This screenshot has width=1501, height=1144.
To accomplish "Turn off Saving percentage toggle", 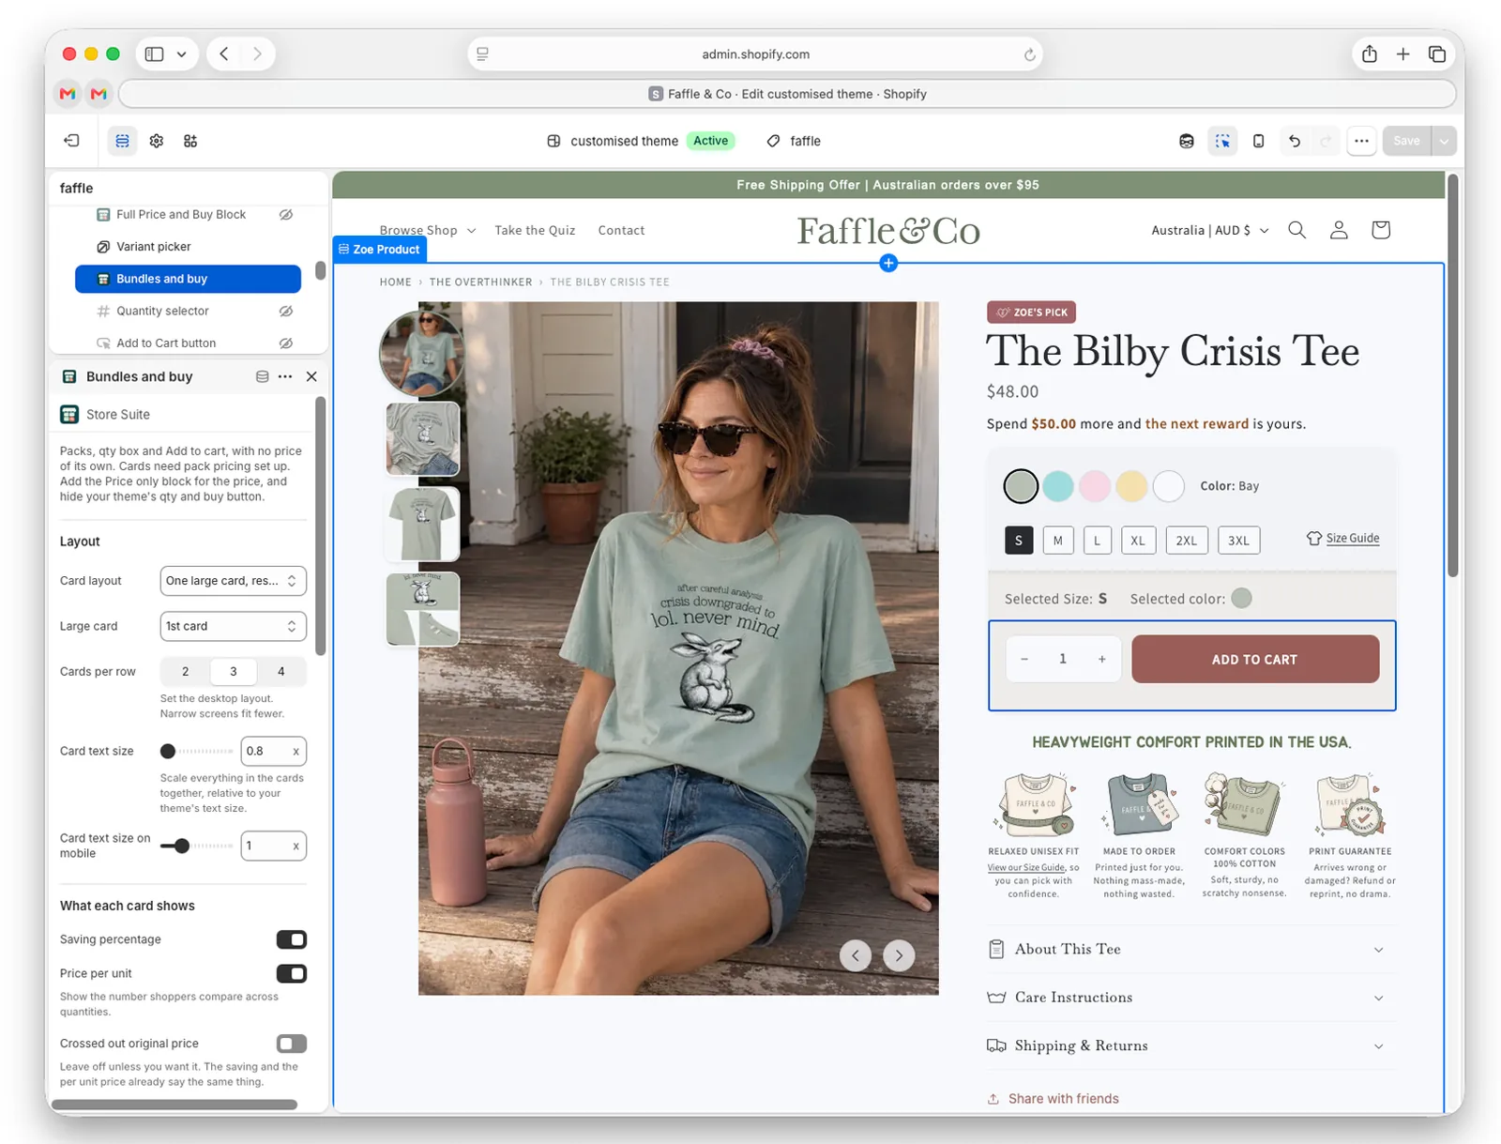I will pos(292,939).
